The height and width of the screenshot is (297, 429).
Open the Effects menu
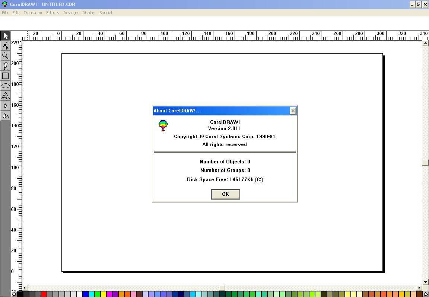53,13
